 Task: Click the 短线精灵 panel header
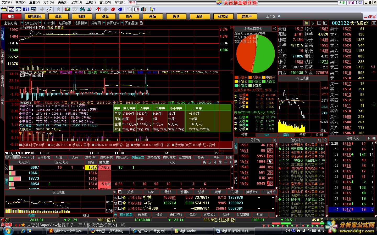click(297, 140)
